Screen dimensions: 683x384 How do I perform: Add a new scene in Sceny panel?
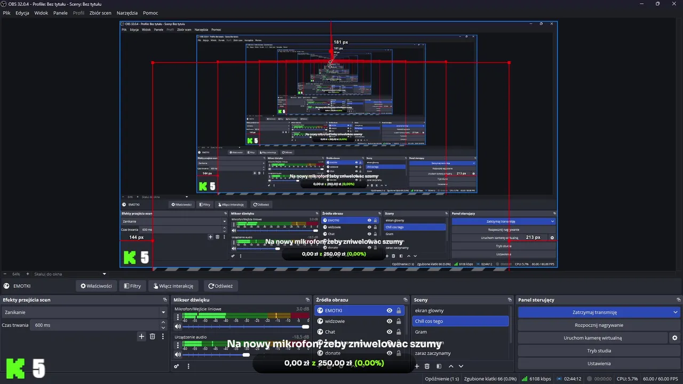417,366
